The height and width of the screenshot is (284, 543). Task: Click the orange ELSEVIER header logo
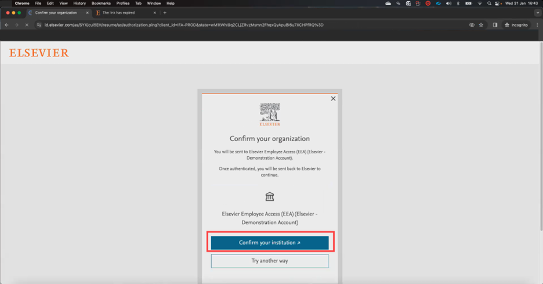[39, 53]
